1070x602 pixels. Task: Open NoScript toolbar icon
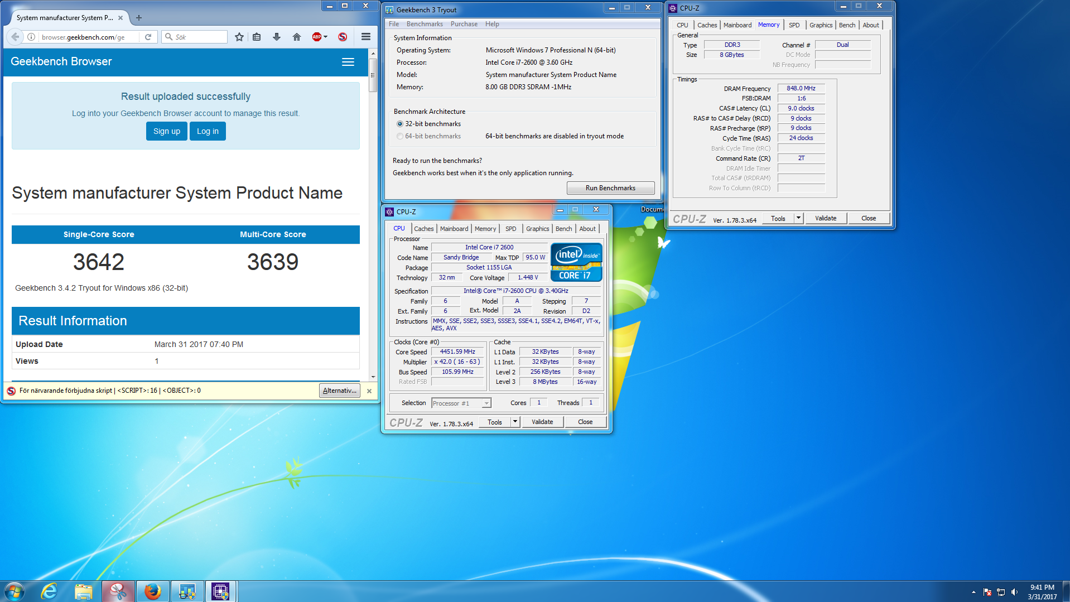coord(343,37)
